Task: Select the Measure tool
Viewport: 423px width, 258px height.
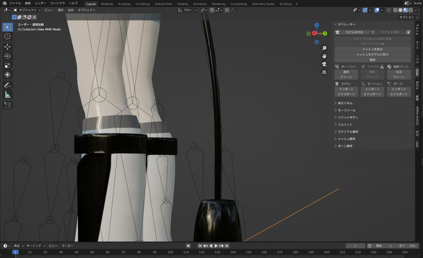Action: pyautogui.click(x=7, y=95)
